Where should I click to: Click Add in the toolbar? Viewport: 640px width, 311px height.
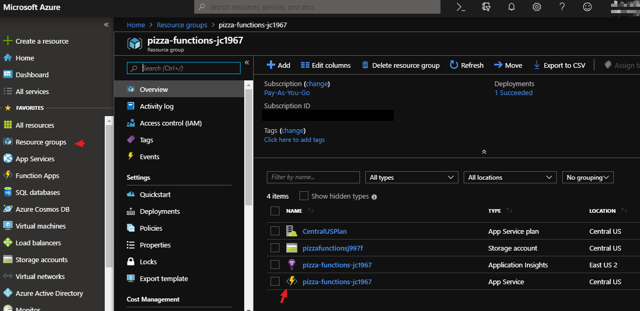point(278,65)
